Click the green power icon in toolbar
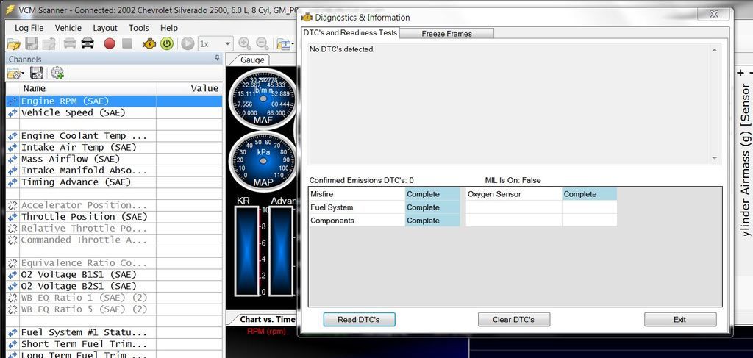Screen dimensions: 753x358 (167, 43)
